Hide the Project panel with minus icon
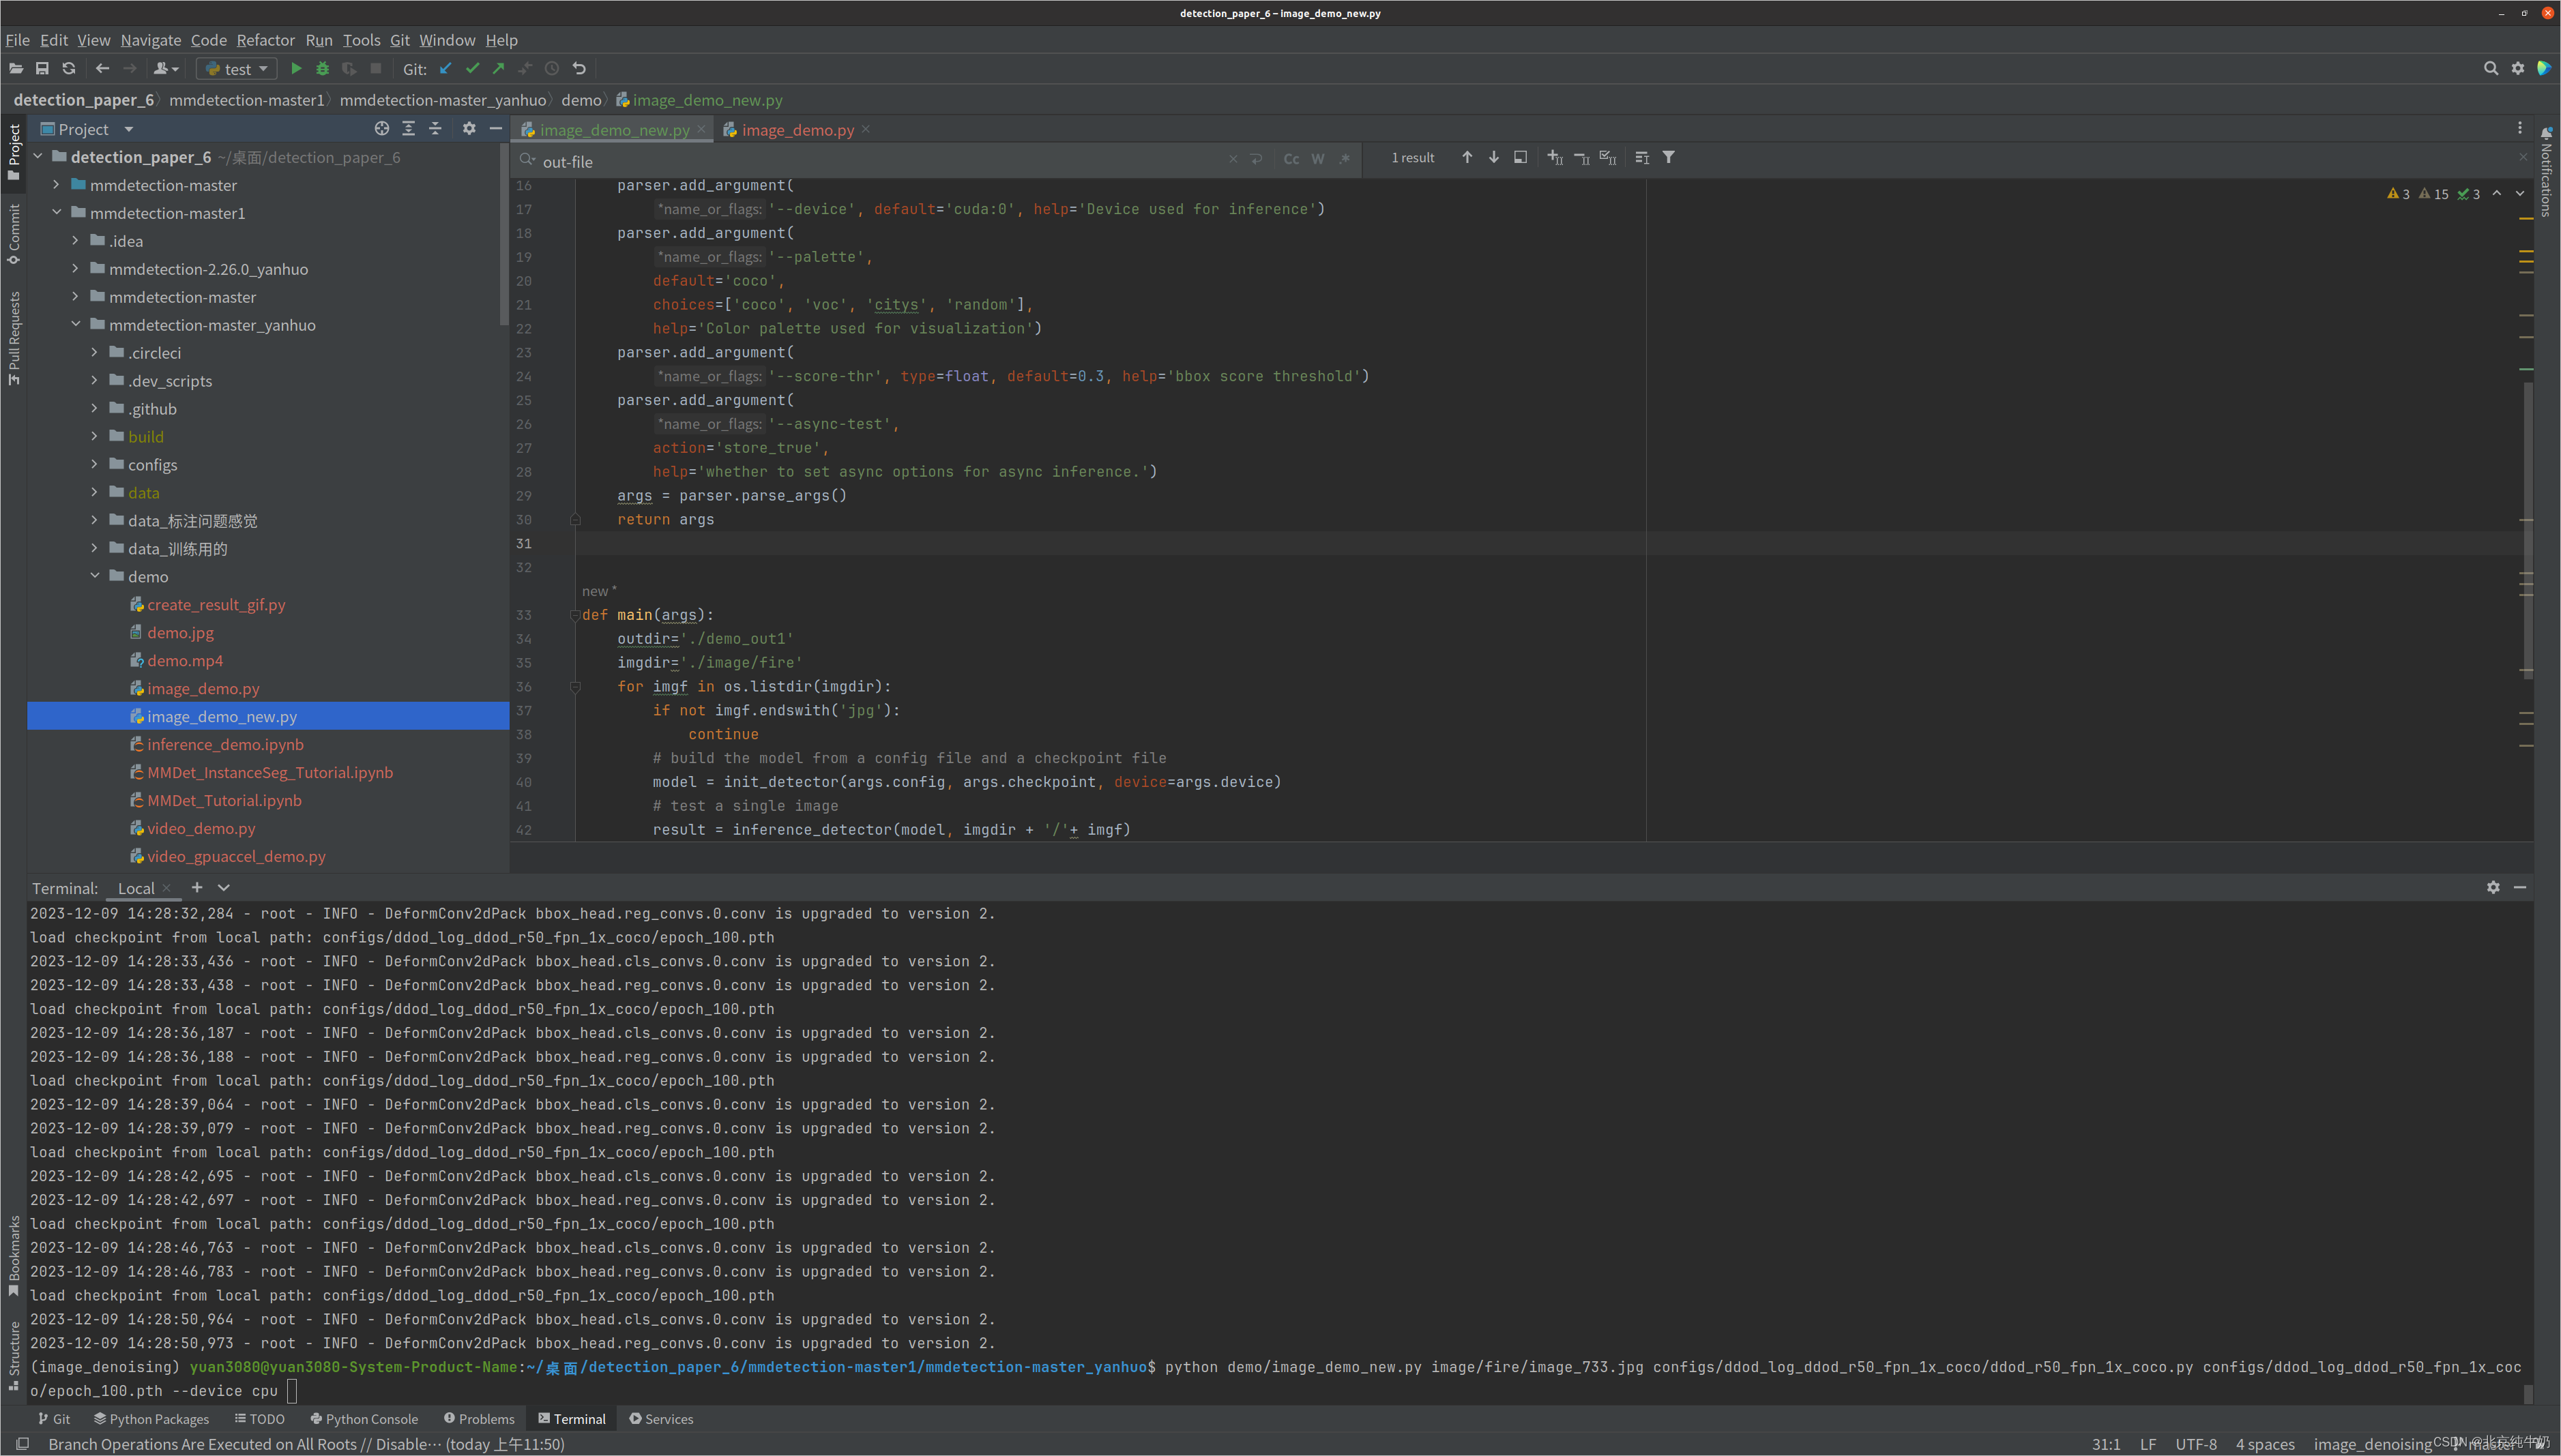Screen dimensions: 2561x1456 [x=495, y=129]
